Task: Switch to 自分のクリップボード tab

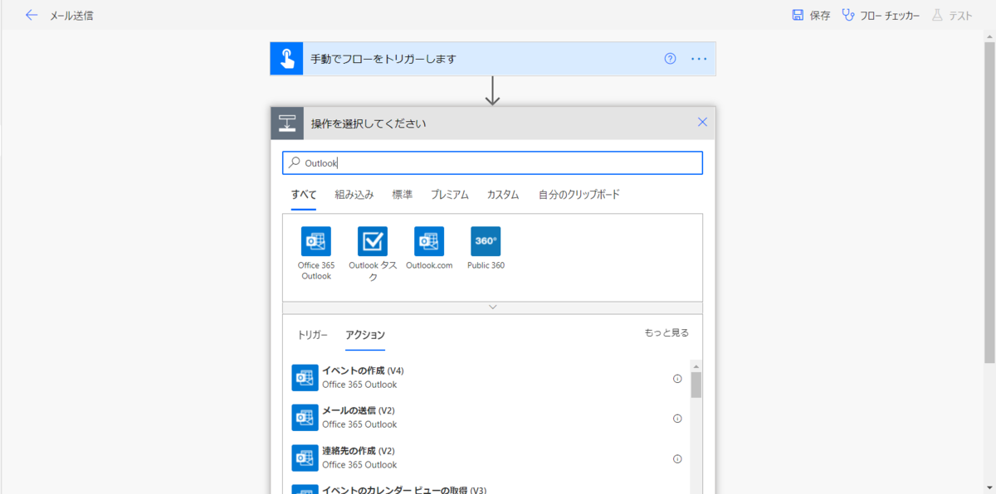Action: click(x=579, y=195)
